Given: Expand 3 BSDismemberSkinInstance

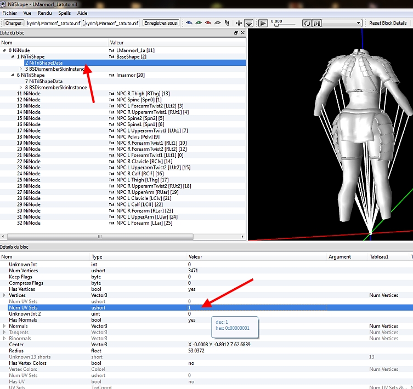Looking at the screenshot, I should click(x=21, y=68).
